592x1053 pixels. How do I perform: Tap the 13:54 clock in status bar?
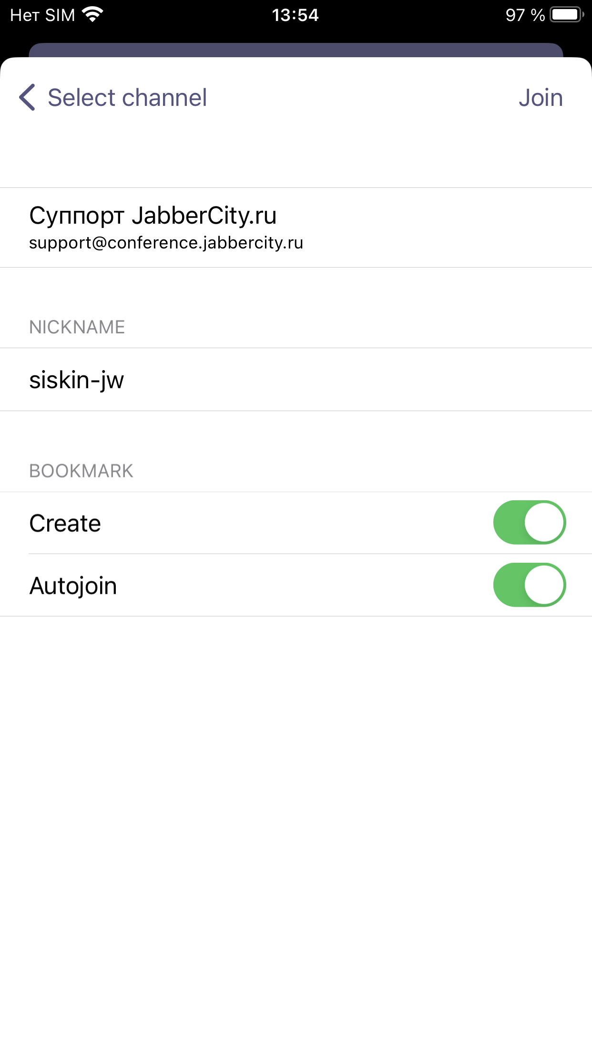click(x=295, y=15)
